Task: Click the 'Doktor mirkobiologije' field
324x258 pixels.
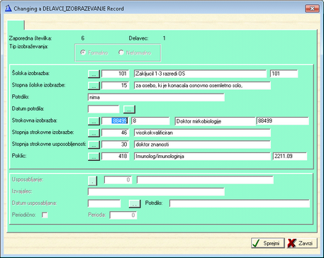Action: tap(215, 121)
